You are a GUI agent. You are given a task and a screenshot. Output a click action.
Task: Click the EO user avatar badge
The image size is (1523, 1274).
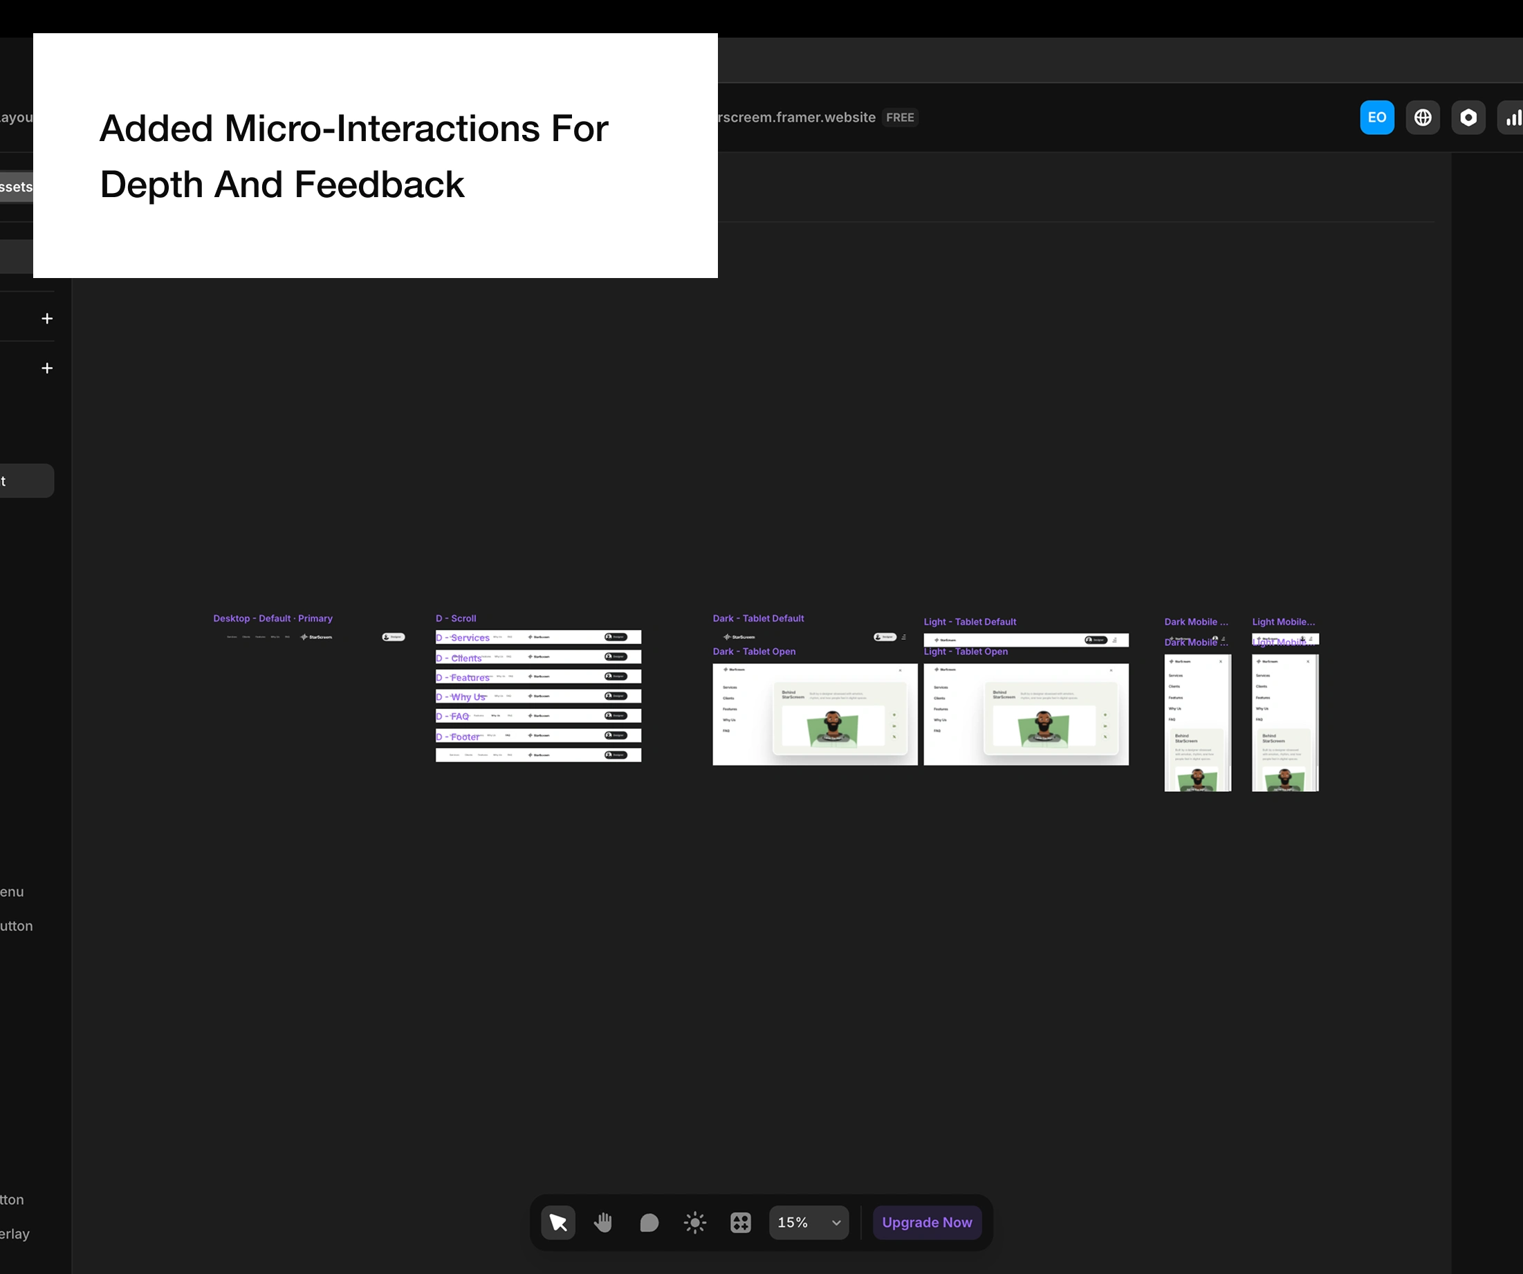1376,118
